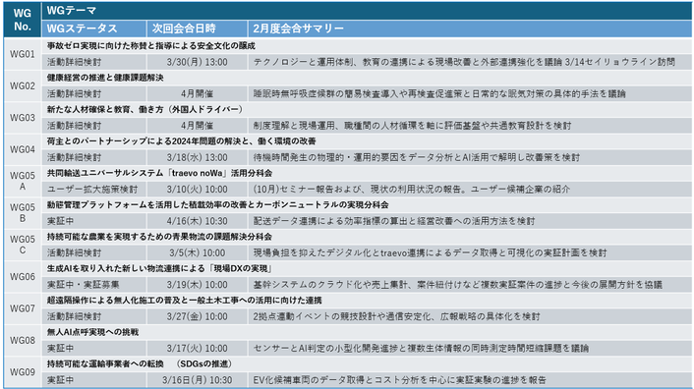Click WG05 A summary about (10月)セミナー報告
The width and height of the screenshot is (694, 389).
[x=412, y=190]
